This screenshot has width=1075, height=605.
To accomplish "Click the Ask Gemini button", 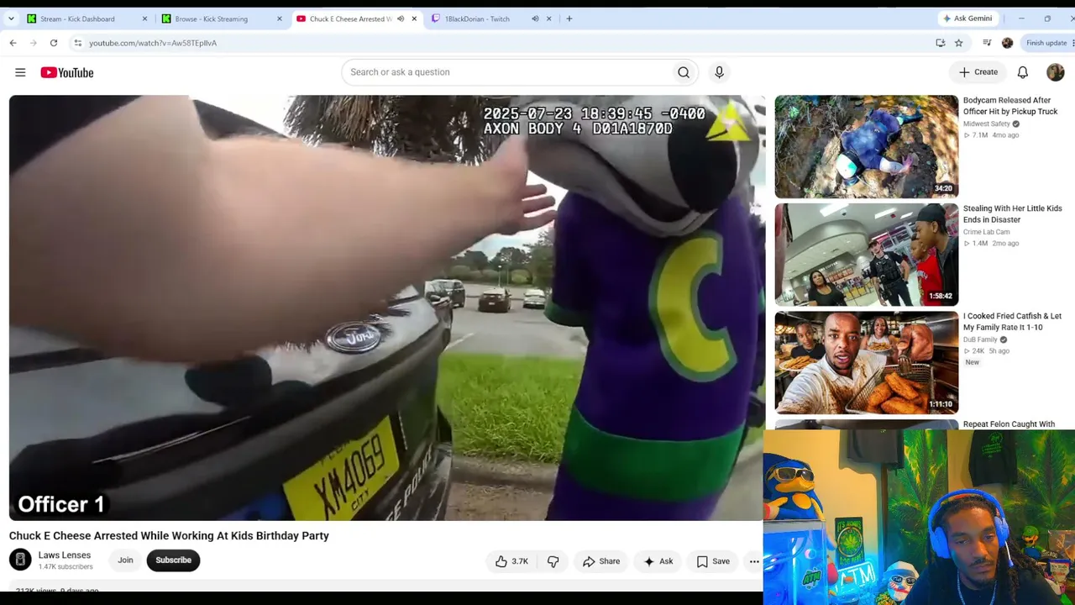I will tap(968, 18).
